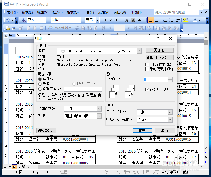The width and height of the screenshot is (211, 177).
Task: Close the Print dialog
Action: click(170, 38)
